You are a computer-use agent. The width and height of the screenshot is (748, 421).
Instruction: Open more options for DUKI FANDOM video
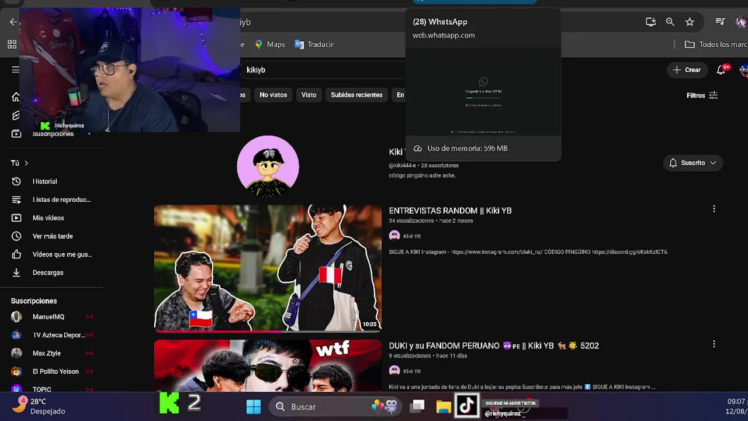(714, 344)
